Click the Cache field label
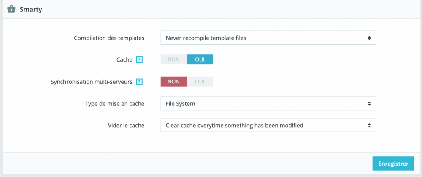The image size is (422, 177). click(124, 60)
